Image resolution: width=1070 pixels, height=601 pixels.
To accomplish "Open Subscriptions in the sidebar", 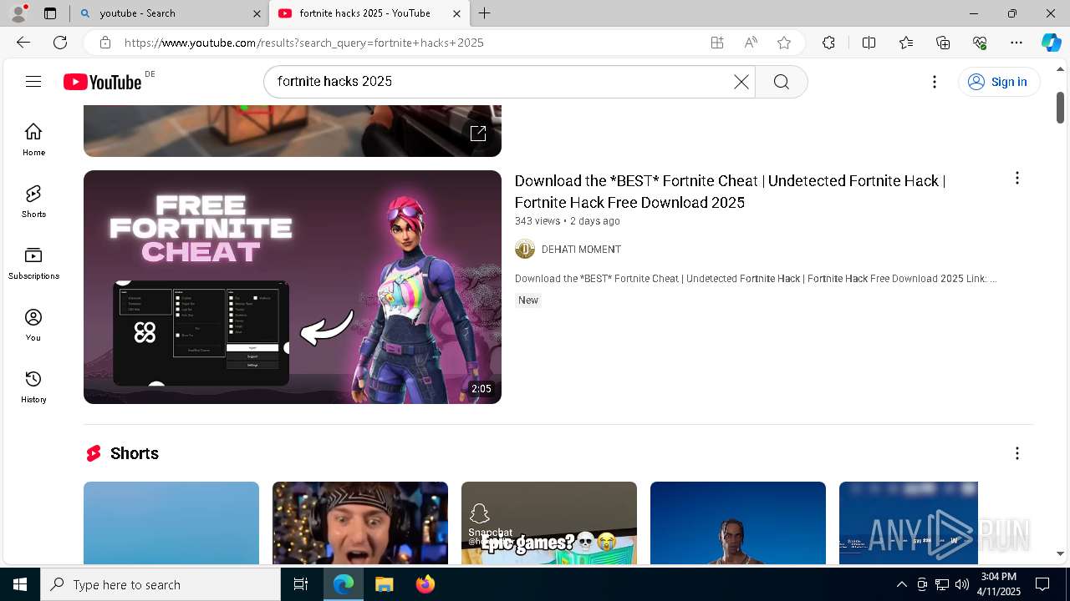I will [33, 263].
